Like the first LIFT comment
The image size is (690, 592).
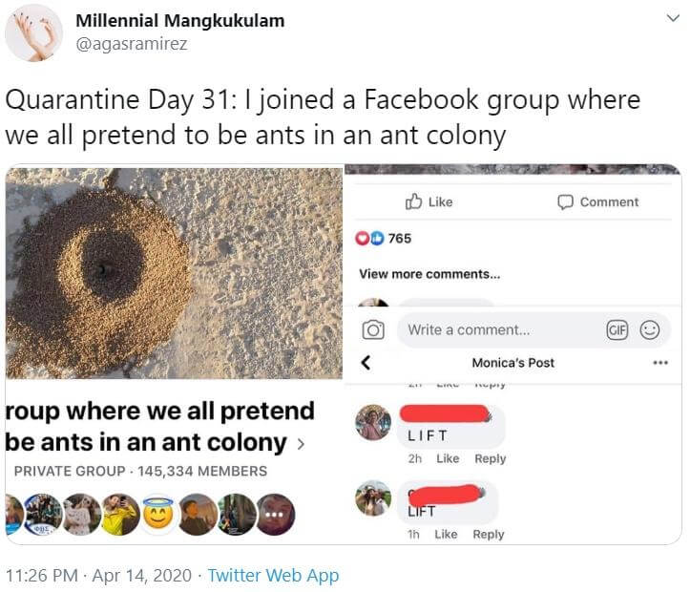(448, 458)
